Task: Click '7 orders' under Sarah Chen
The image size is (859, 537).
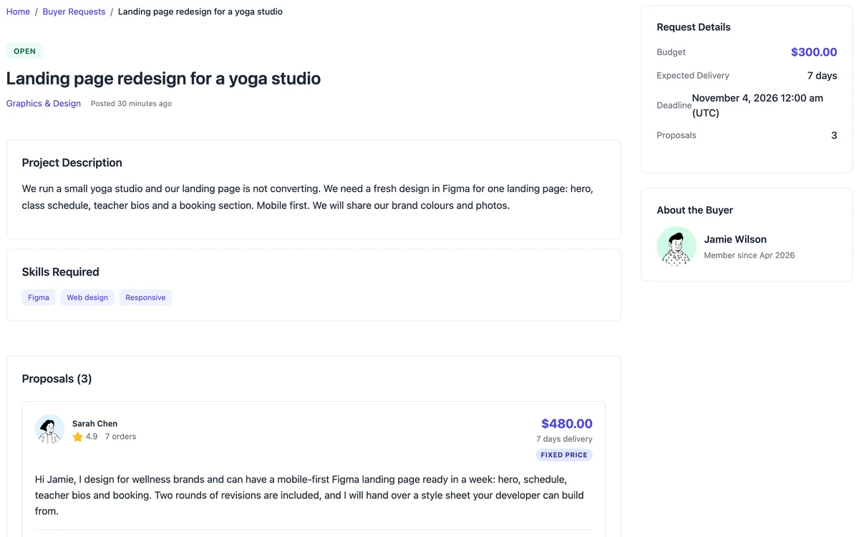Action: pos(120,436)
